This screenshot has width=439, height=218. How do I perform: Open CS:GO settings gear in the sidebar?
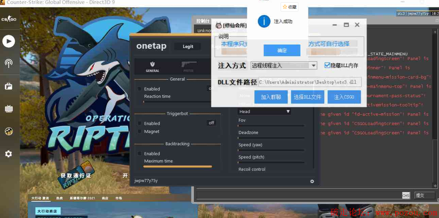[9, 154]
